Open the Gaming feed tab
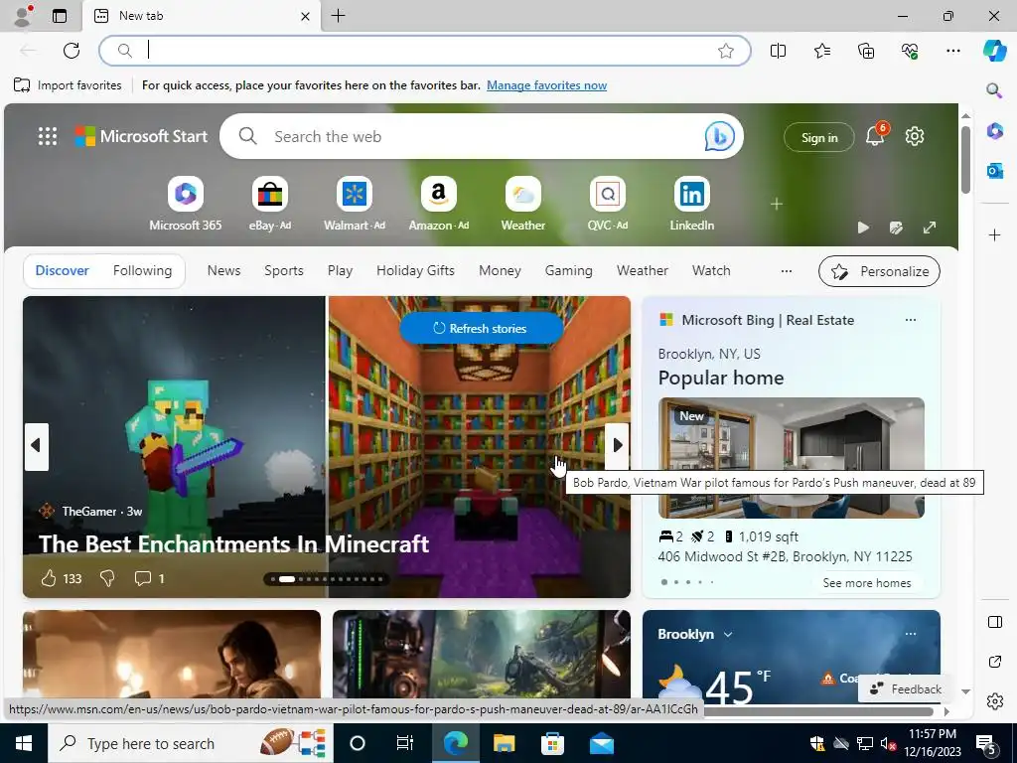This screenshot has width=1017, height=763. [568, 270]
